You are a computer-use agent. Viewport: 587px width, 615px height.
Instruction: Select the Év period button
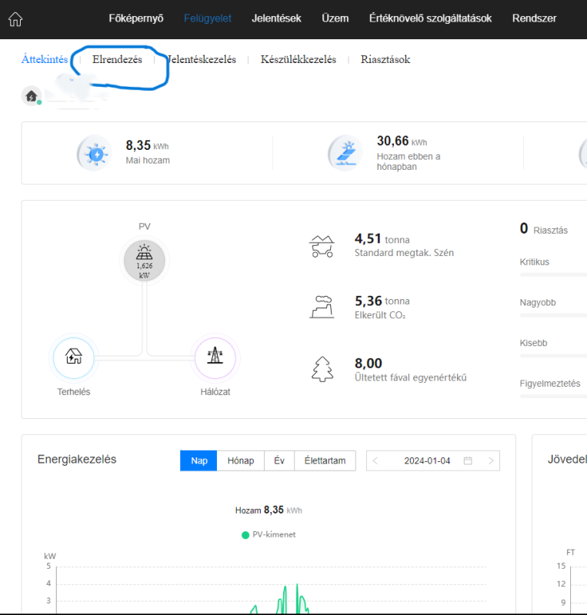pos(279,460)
